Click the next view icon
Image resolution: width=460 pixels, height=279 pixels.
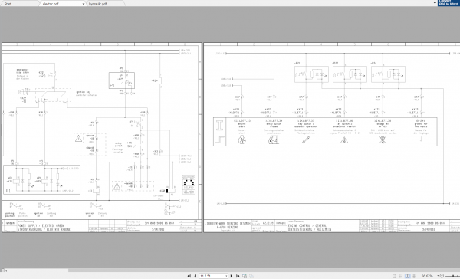pyautogui.click(x=251, y=276)
